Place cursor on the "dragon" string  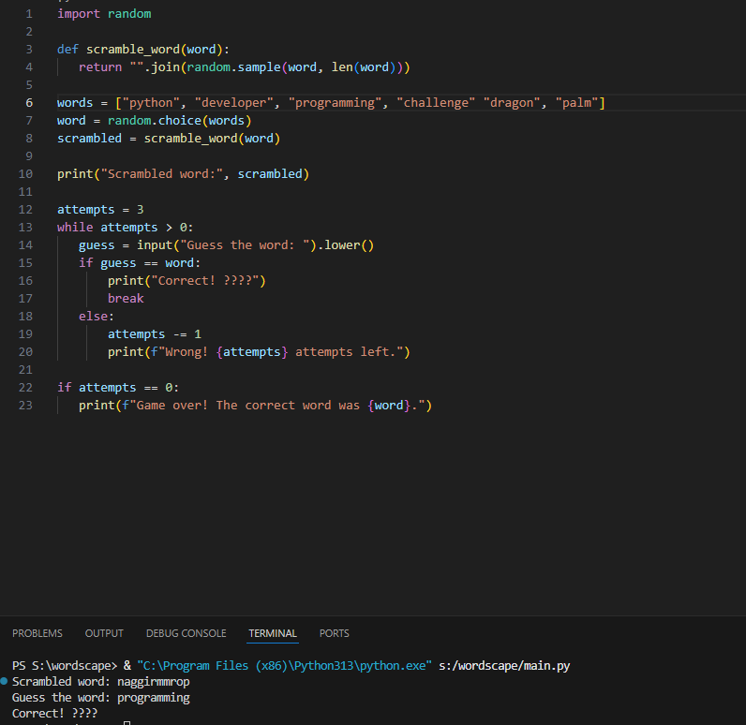(511, 103)
